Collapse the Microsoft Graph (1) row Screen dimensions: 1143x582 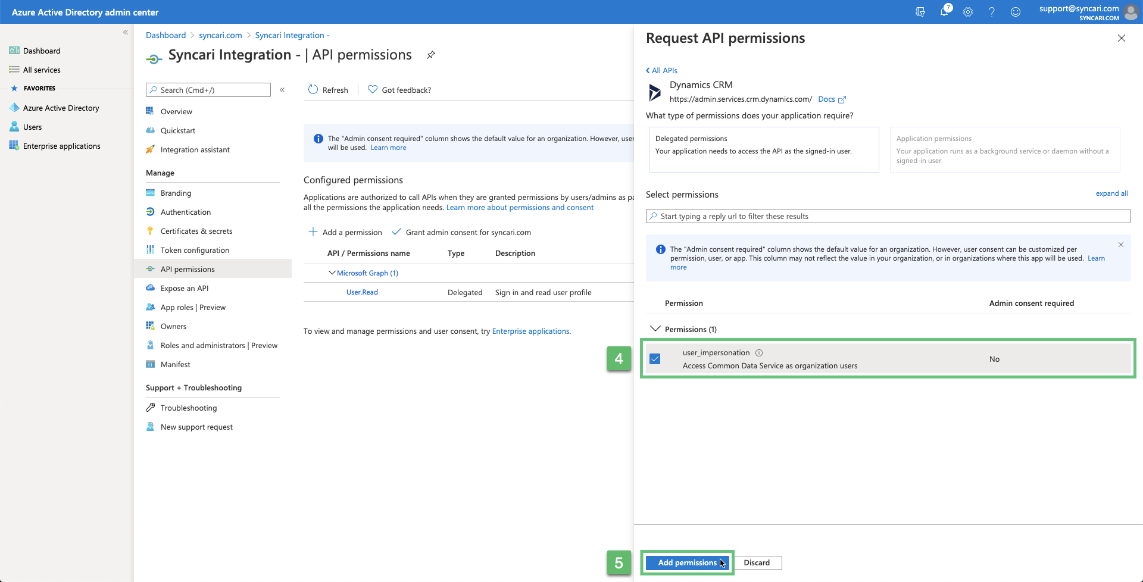(332, 273)
